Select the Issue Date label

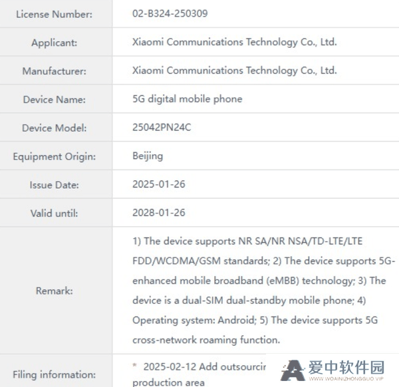point(55,185)
